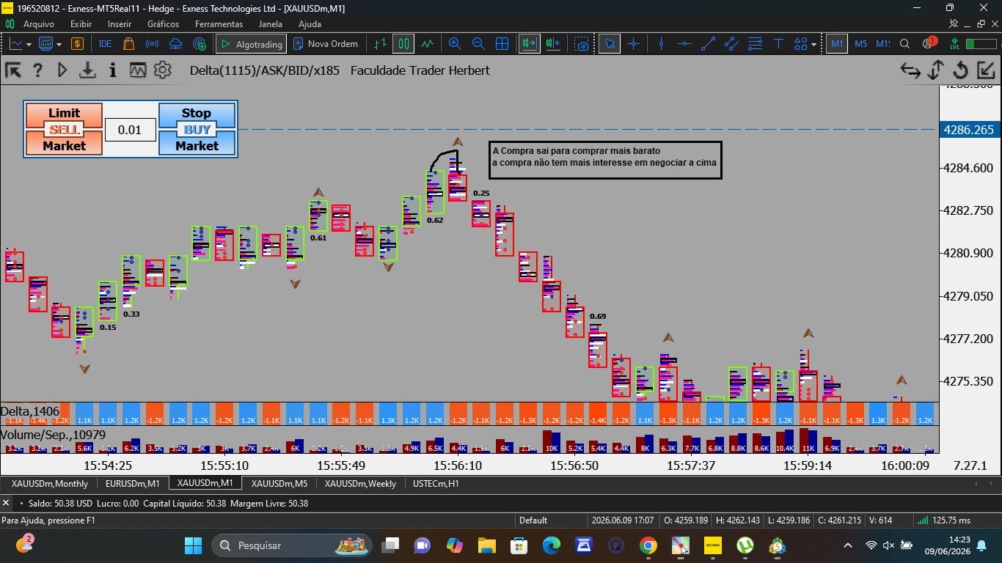Switch chart to candlestick display mode
Screen dimensions: 1002x563
403,44
